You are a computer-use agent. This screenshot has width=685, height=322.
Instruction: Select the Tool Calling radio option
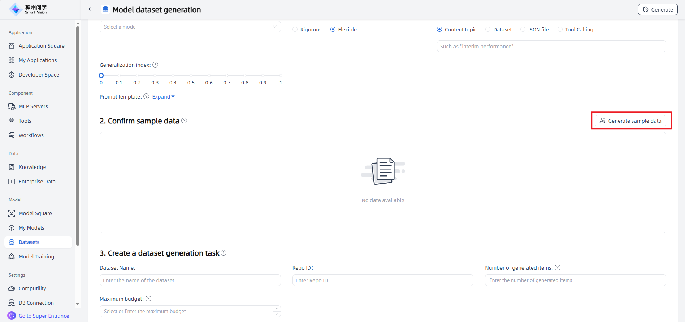click(x=560, y=30)
